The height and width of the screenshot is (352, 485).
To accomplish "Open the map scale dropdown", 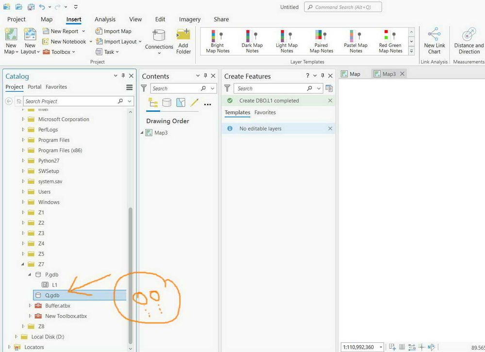I will [381, 347].
